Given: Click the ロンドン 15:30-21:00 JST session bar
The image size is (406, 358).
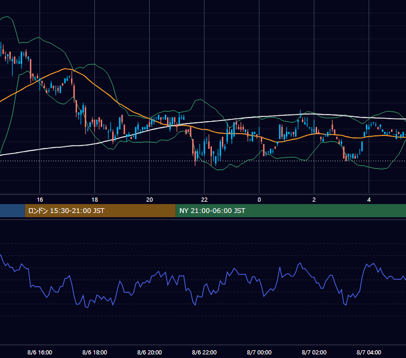Looking at the screenshot, I should point(100,211).
